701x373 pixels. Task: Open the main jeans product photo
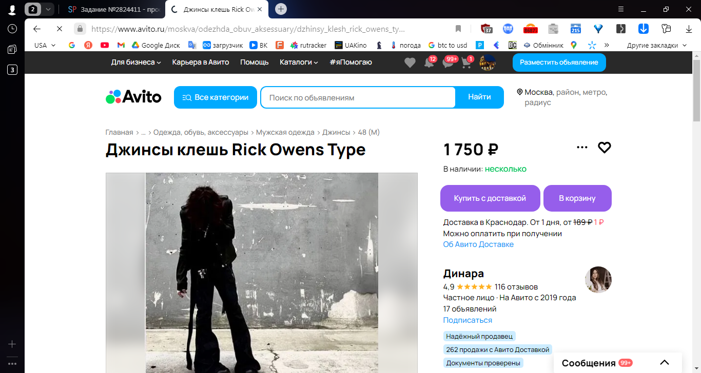point(262,273)
